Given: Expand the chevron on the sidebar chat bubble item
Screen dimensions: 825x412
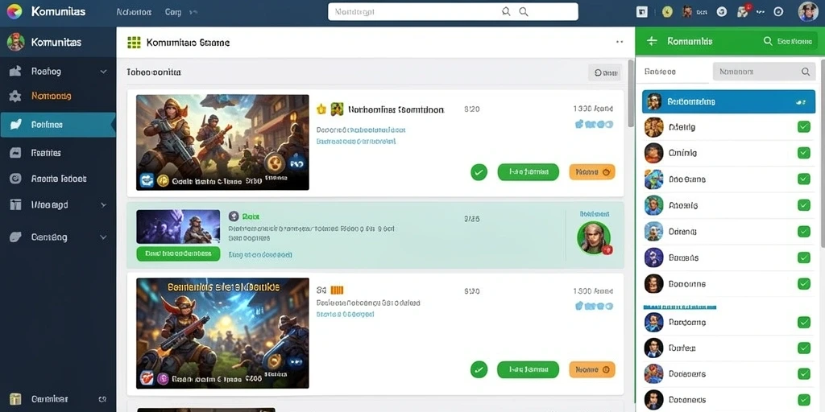Looking at the screenshot, I should 103,237.
